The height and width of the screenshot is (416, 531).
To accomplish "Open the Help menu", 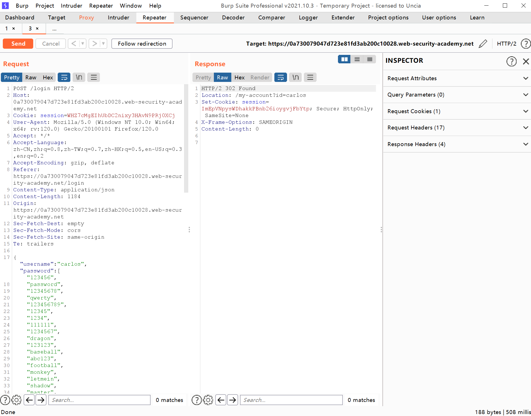I will (x=155, y=6).
